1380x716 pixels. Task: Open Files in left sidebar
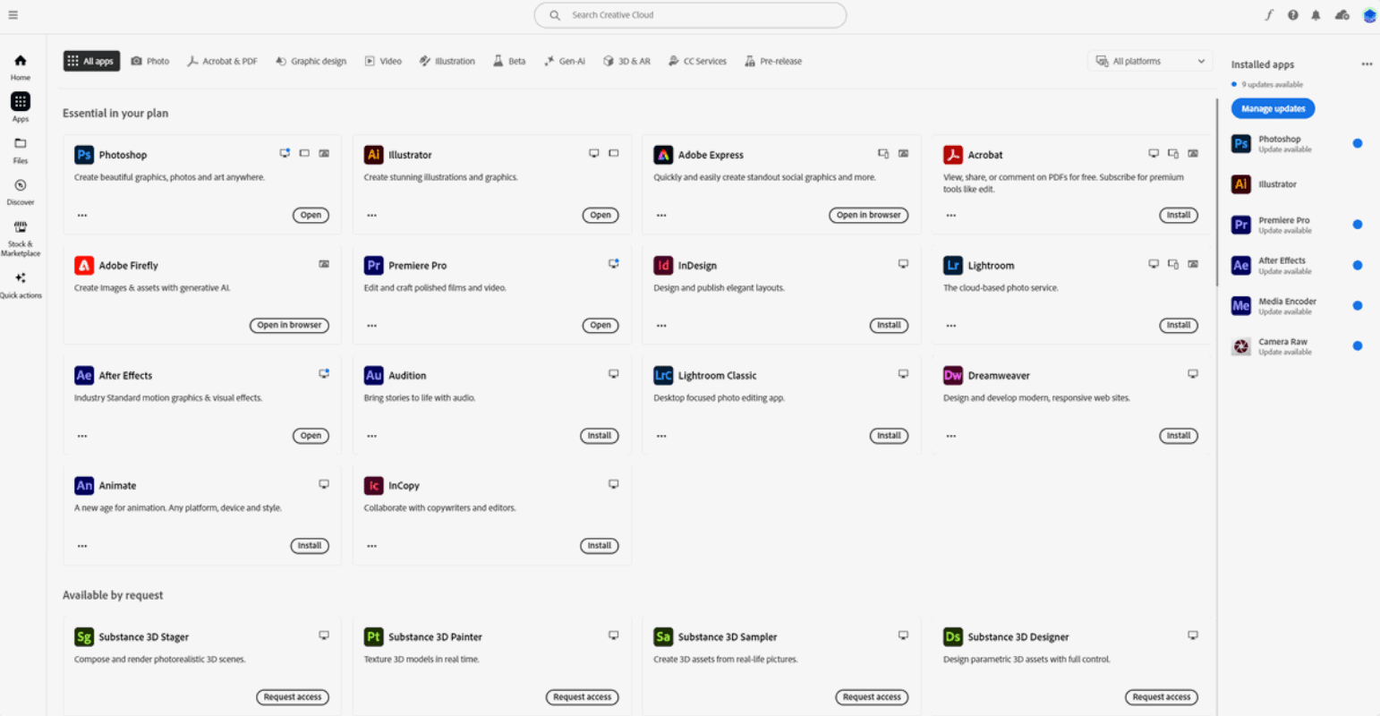tap(21, 149)
